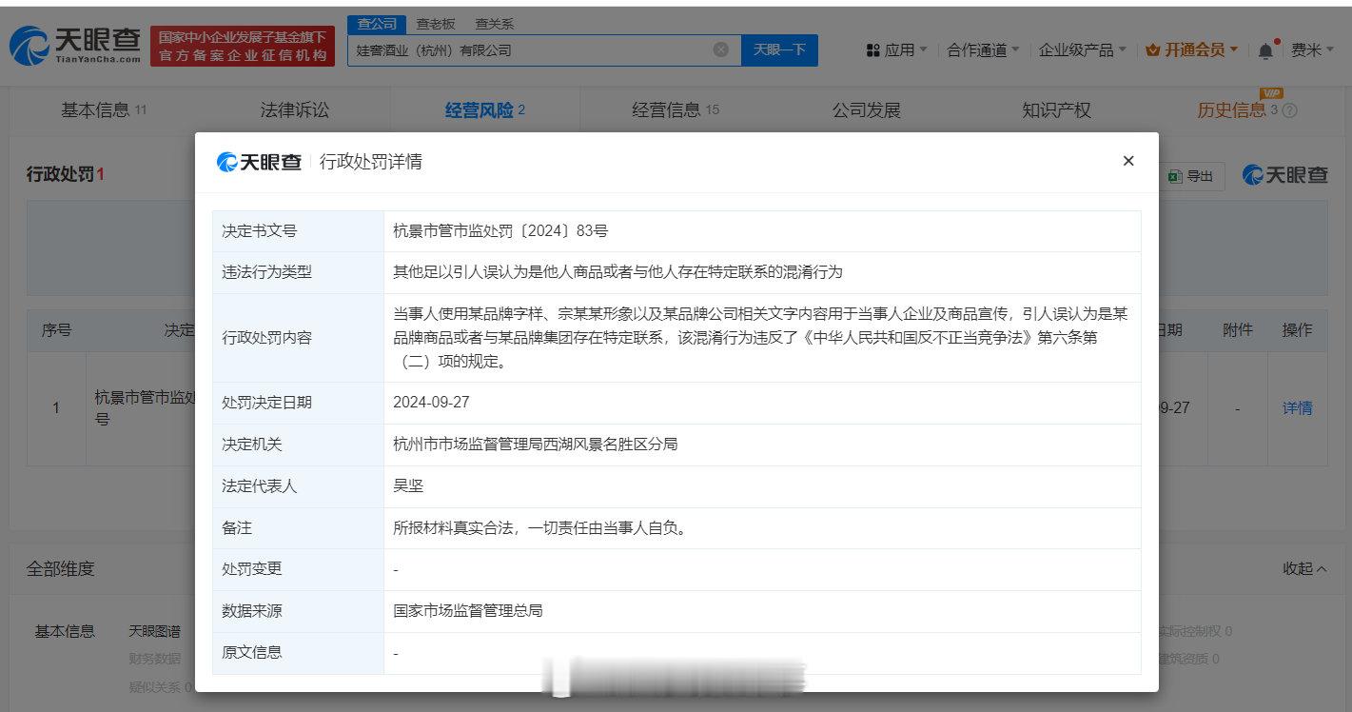Screen dimensions: 1352x712
Task: Open the 企业级产品 dropdown
Action: (1083, 49)
